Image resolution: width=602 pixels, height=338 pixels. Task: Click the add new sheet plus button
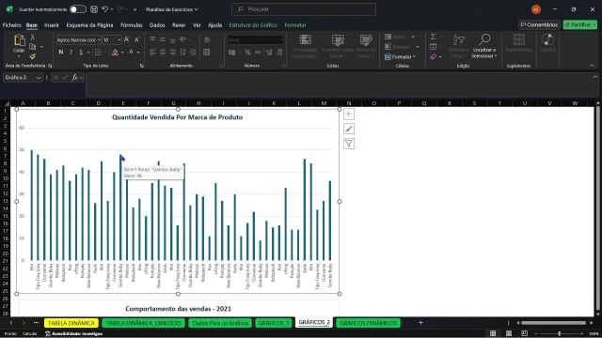[420, 323]
